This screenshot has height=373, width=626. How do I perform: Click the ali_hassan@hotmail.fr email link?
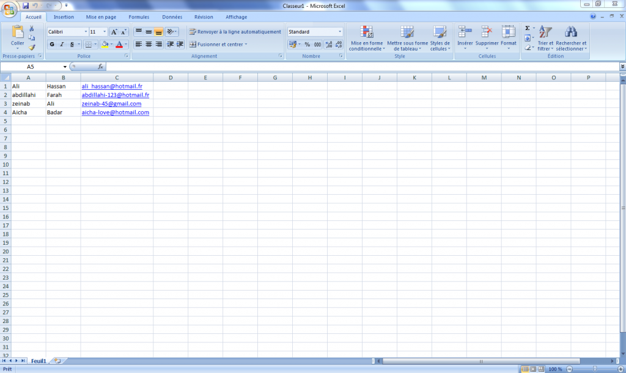(x=112, y=87)
